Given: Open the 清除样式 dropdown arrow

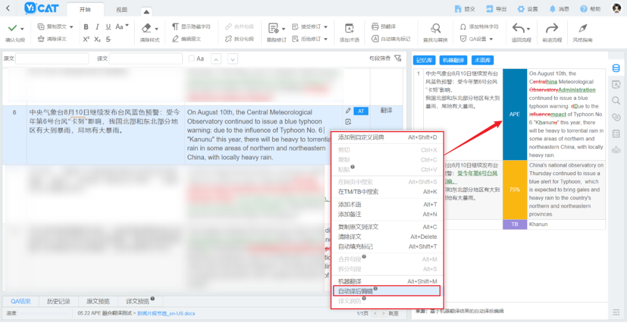Looking at the screenshot, I should [157, 29].
